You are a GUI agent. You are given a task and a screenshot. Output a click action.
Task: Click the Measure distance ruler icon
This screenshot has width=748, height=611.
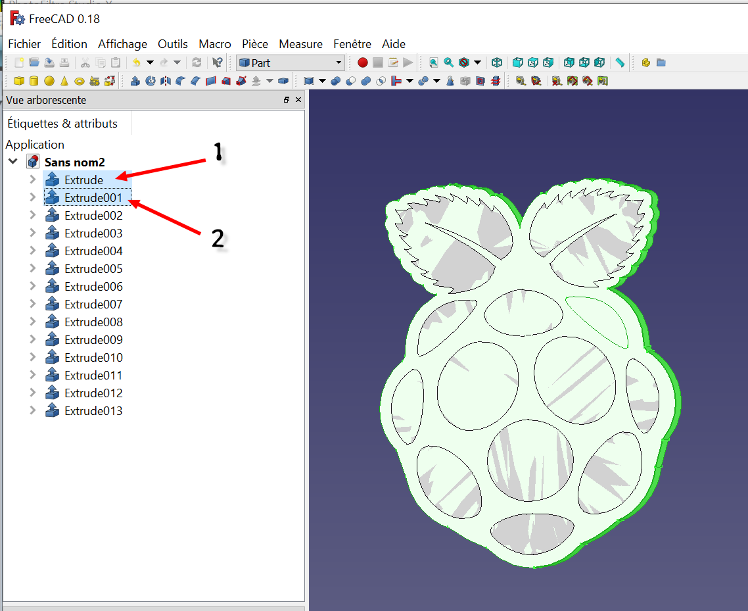pyautogui.click(x=620, y=62)
